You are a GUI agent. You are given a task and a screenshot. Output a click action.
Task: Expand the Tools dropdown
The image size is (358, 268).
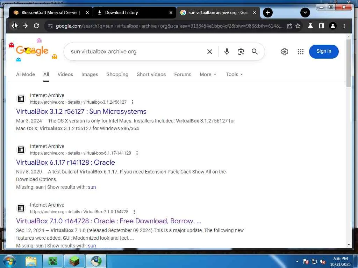[234, 74]
